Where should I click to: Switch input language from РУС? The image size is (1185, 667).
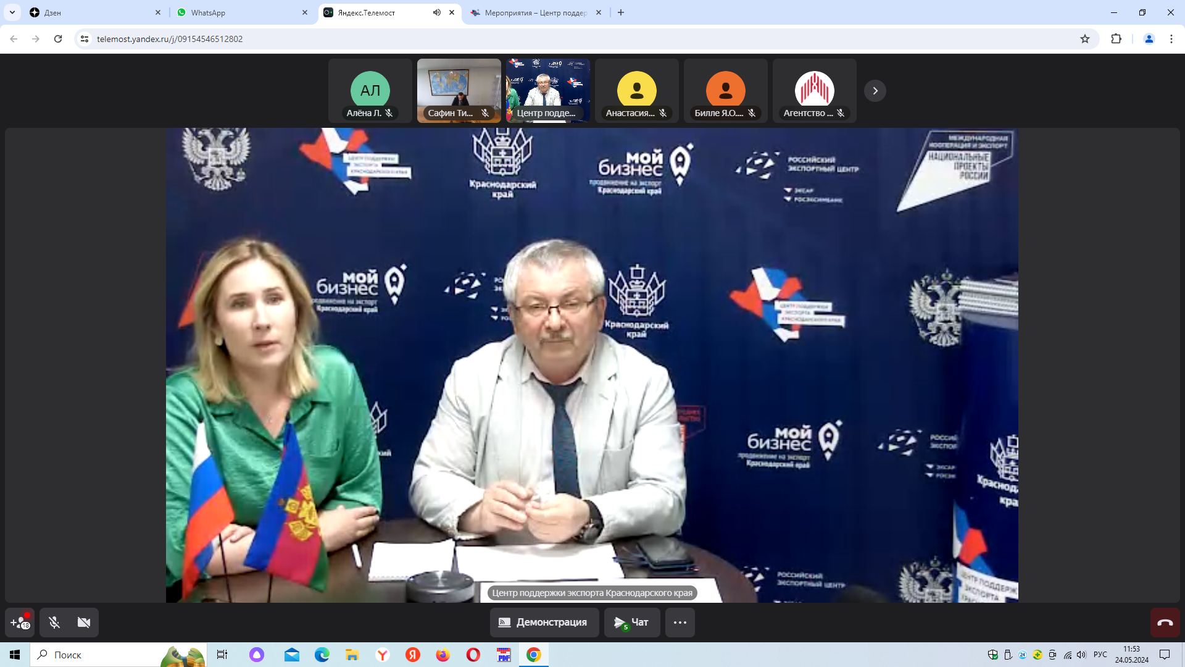[1100, 655]
